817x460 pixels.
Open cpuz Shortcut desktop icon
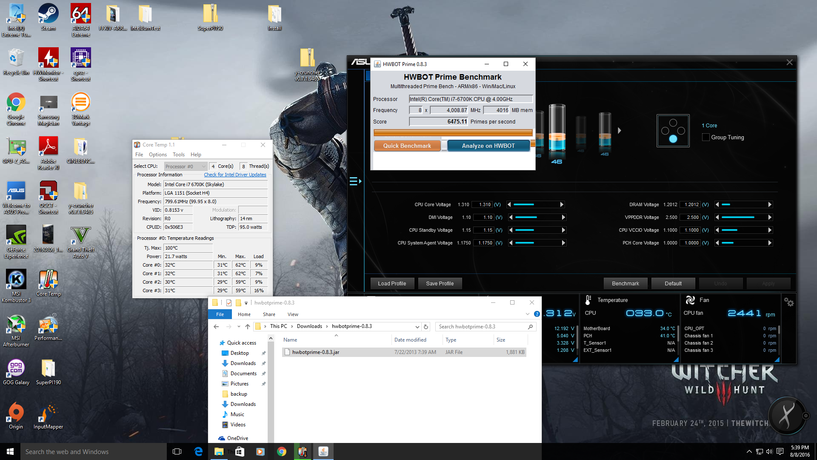[80, 64]
